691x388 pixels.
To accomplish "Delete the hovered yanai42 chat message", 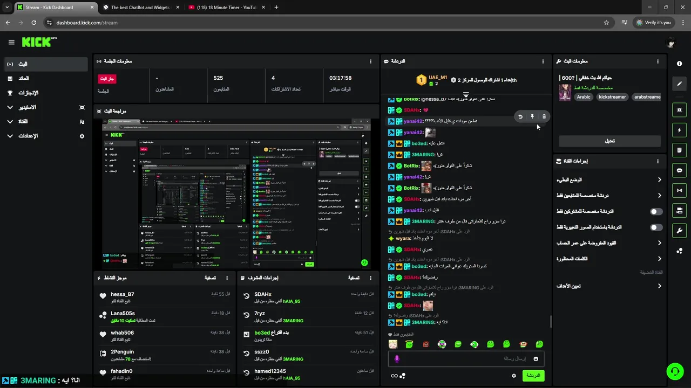I will coord(544,116).
